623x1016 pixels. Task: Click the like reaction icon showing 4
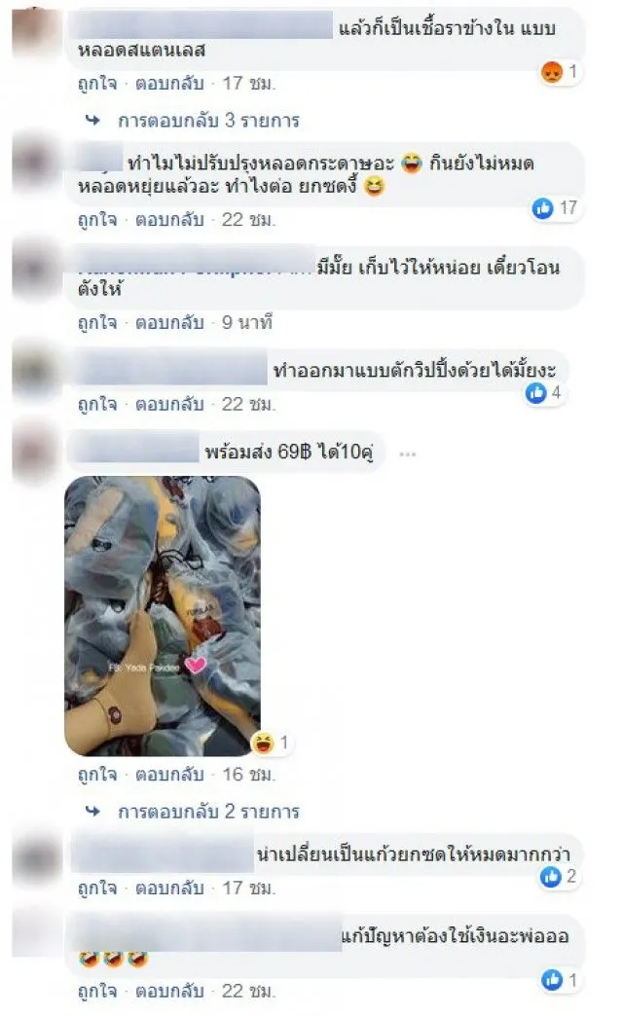[x=535, y=392]
